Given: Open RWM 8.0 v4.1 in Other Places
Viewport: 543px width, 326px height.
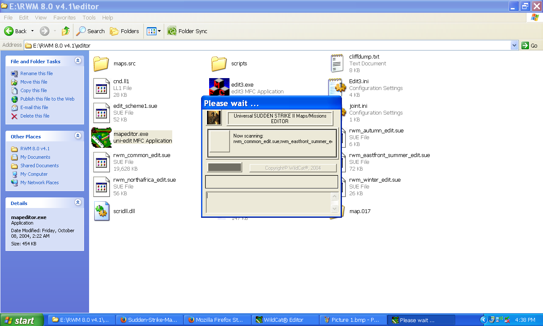Looking at the screenshot, I should tap(35, 149).
